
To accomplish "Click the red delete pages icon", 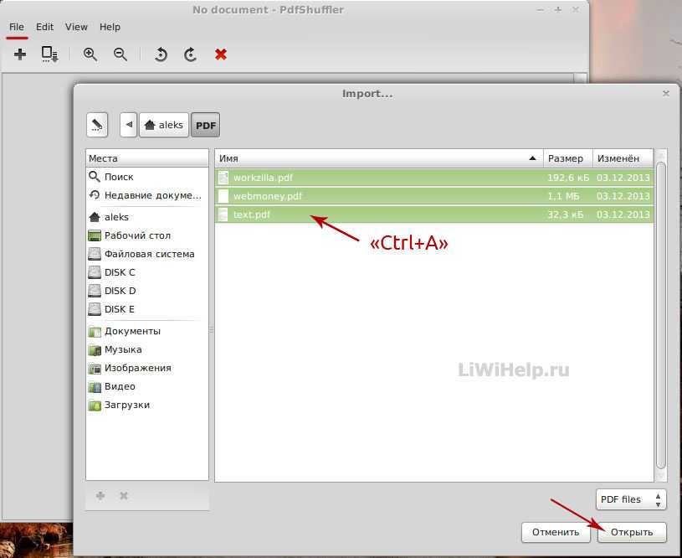I will click(221, 54).
